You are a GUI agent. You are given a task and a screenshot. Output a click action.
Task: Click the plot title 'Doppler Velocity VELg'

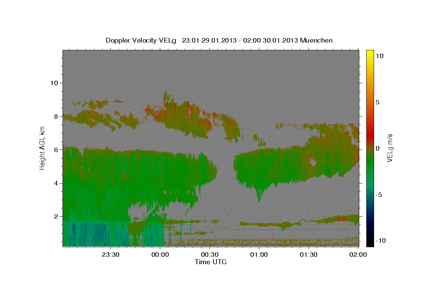[x=142, y=40]
